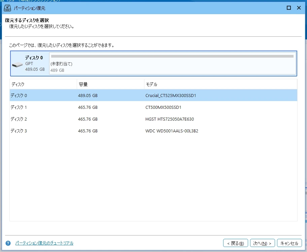Close the パーティション復元 dialog
The height and width of the screenshot is (252, 307).
pyautogui.click(x=299, y=8)
